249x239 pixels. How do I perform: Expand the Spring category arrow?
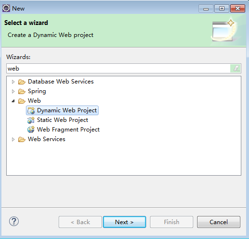tap(13, 91)
